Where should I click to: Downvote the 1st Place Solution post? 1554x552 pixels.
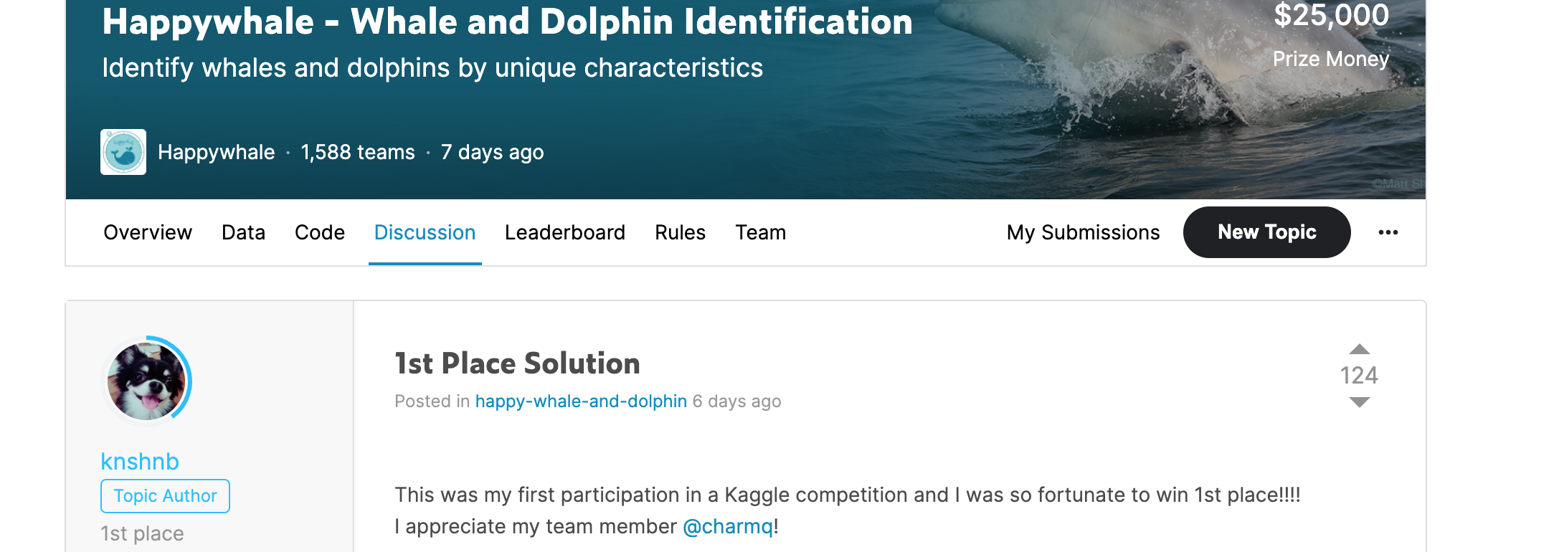point(1359,402)
